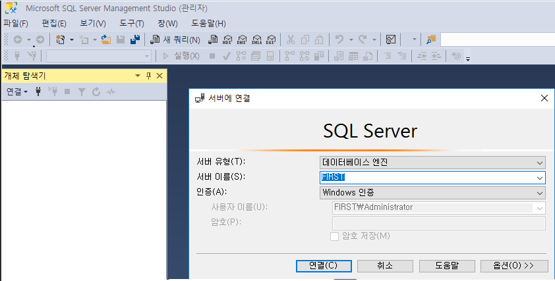This screenshot has width=555, height=281.
Task: Open the 창(W) menu
Action: tap(168, 23)
